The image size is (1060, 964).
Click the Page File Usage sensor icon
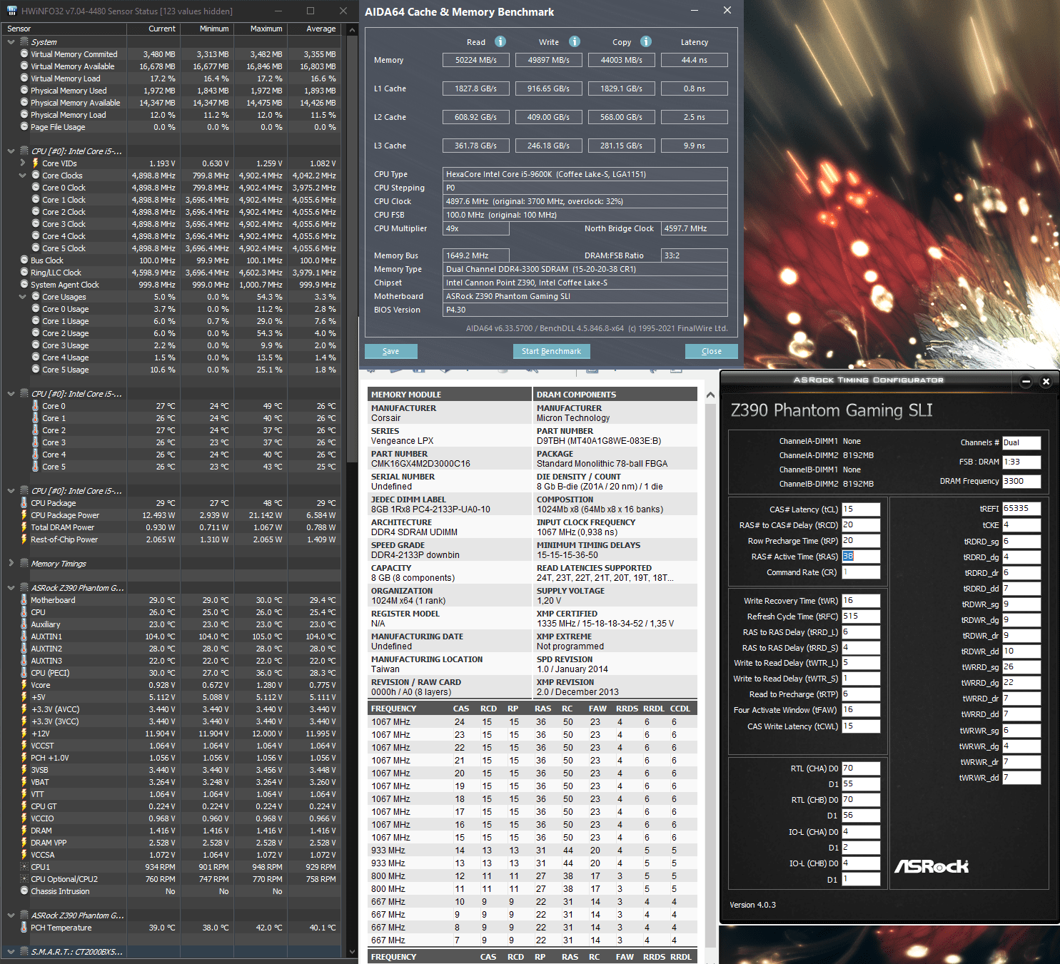click(x=24, y=127)
